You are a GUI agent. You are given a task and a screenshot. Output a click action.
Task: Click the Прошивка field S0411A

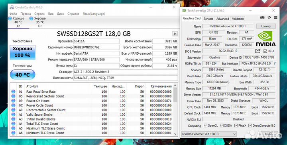tap(96, 41)
